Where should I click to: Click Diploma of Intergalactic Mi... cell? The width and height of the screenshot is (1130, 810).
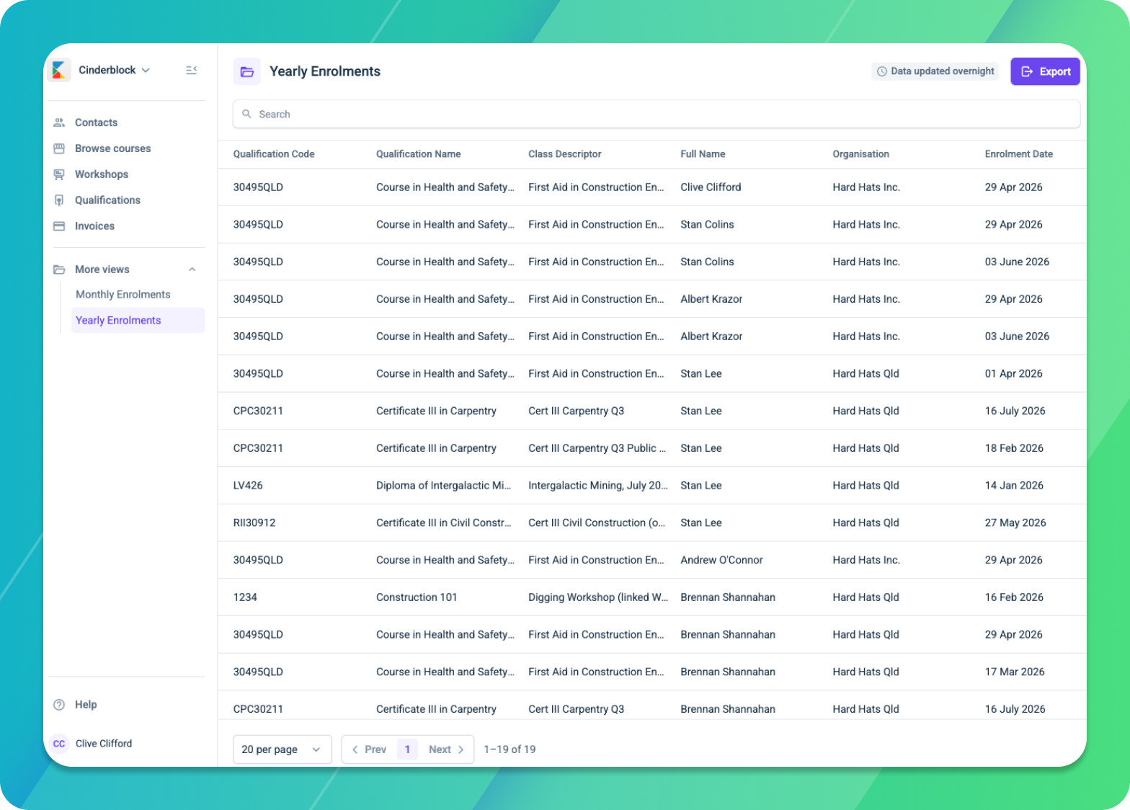click(443, 486)
